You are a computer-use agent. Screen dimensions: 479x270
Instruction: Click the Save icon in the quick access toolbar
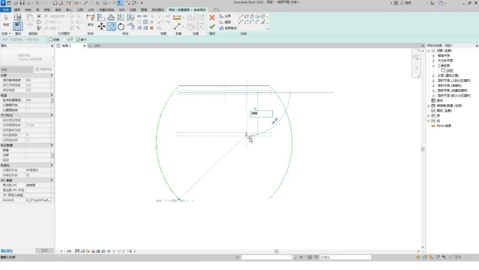22,3
